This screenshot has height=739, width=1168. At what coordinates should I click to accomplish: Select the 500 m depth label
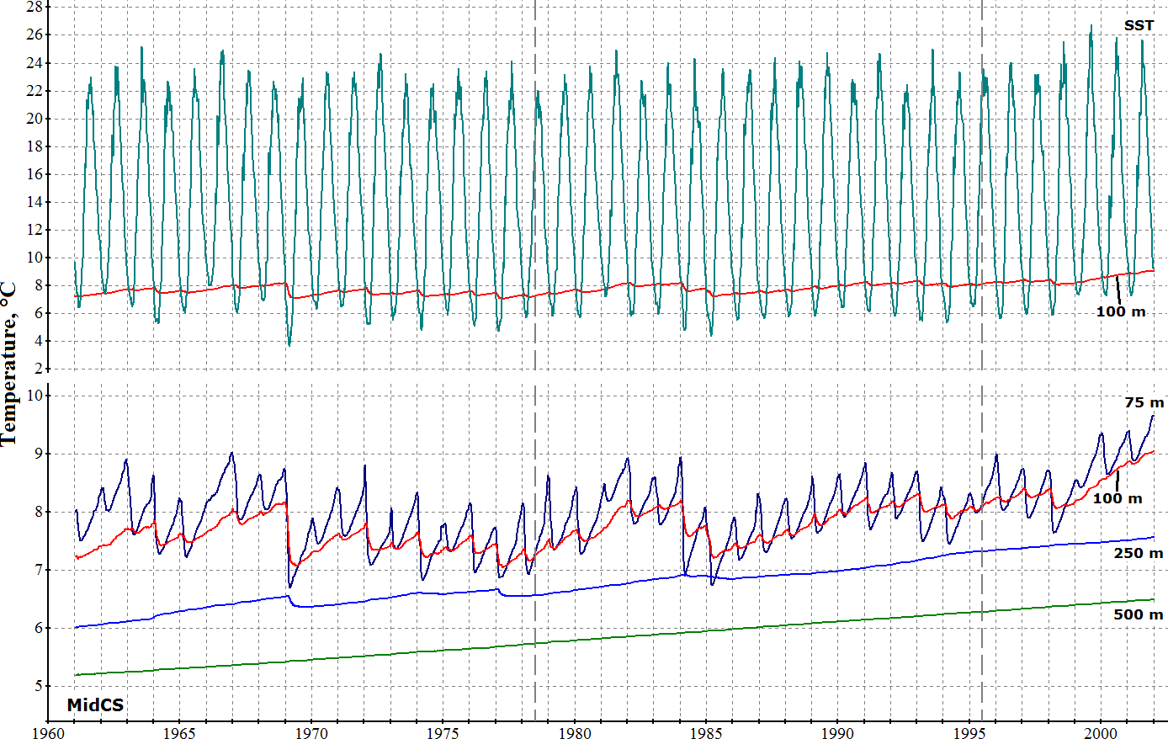point(1138,615)
